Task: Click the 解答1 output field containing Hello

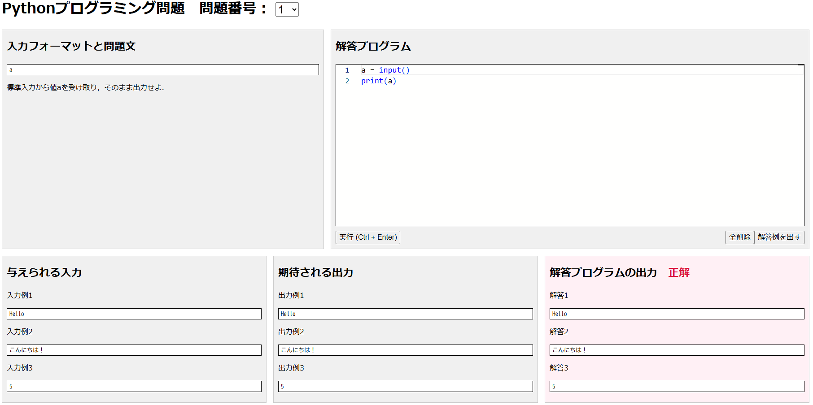Action: pyautogui.click(x=677, y=314)
